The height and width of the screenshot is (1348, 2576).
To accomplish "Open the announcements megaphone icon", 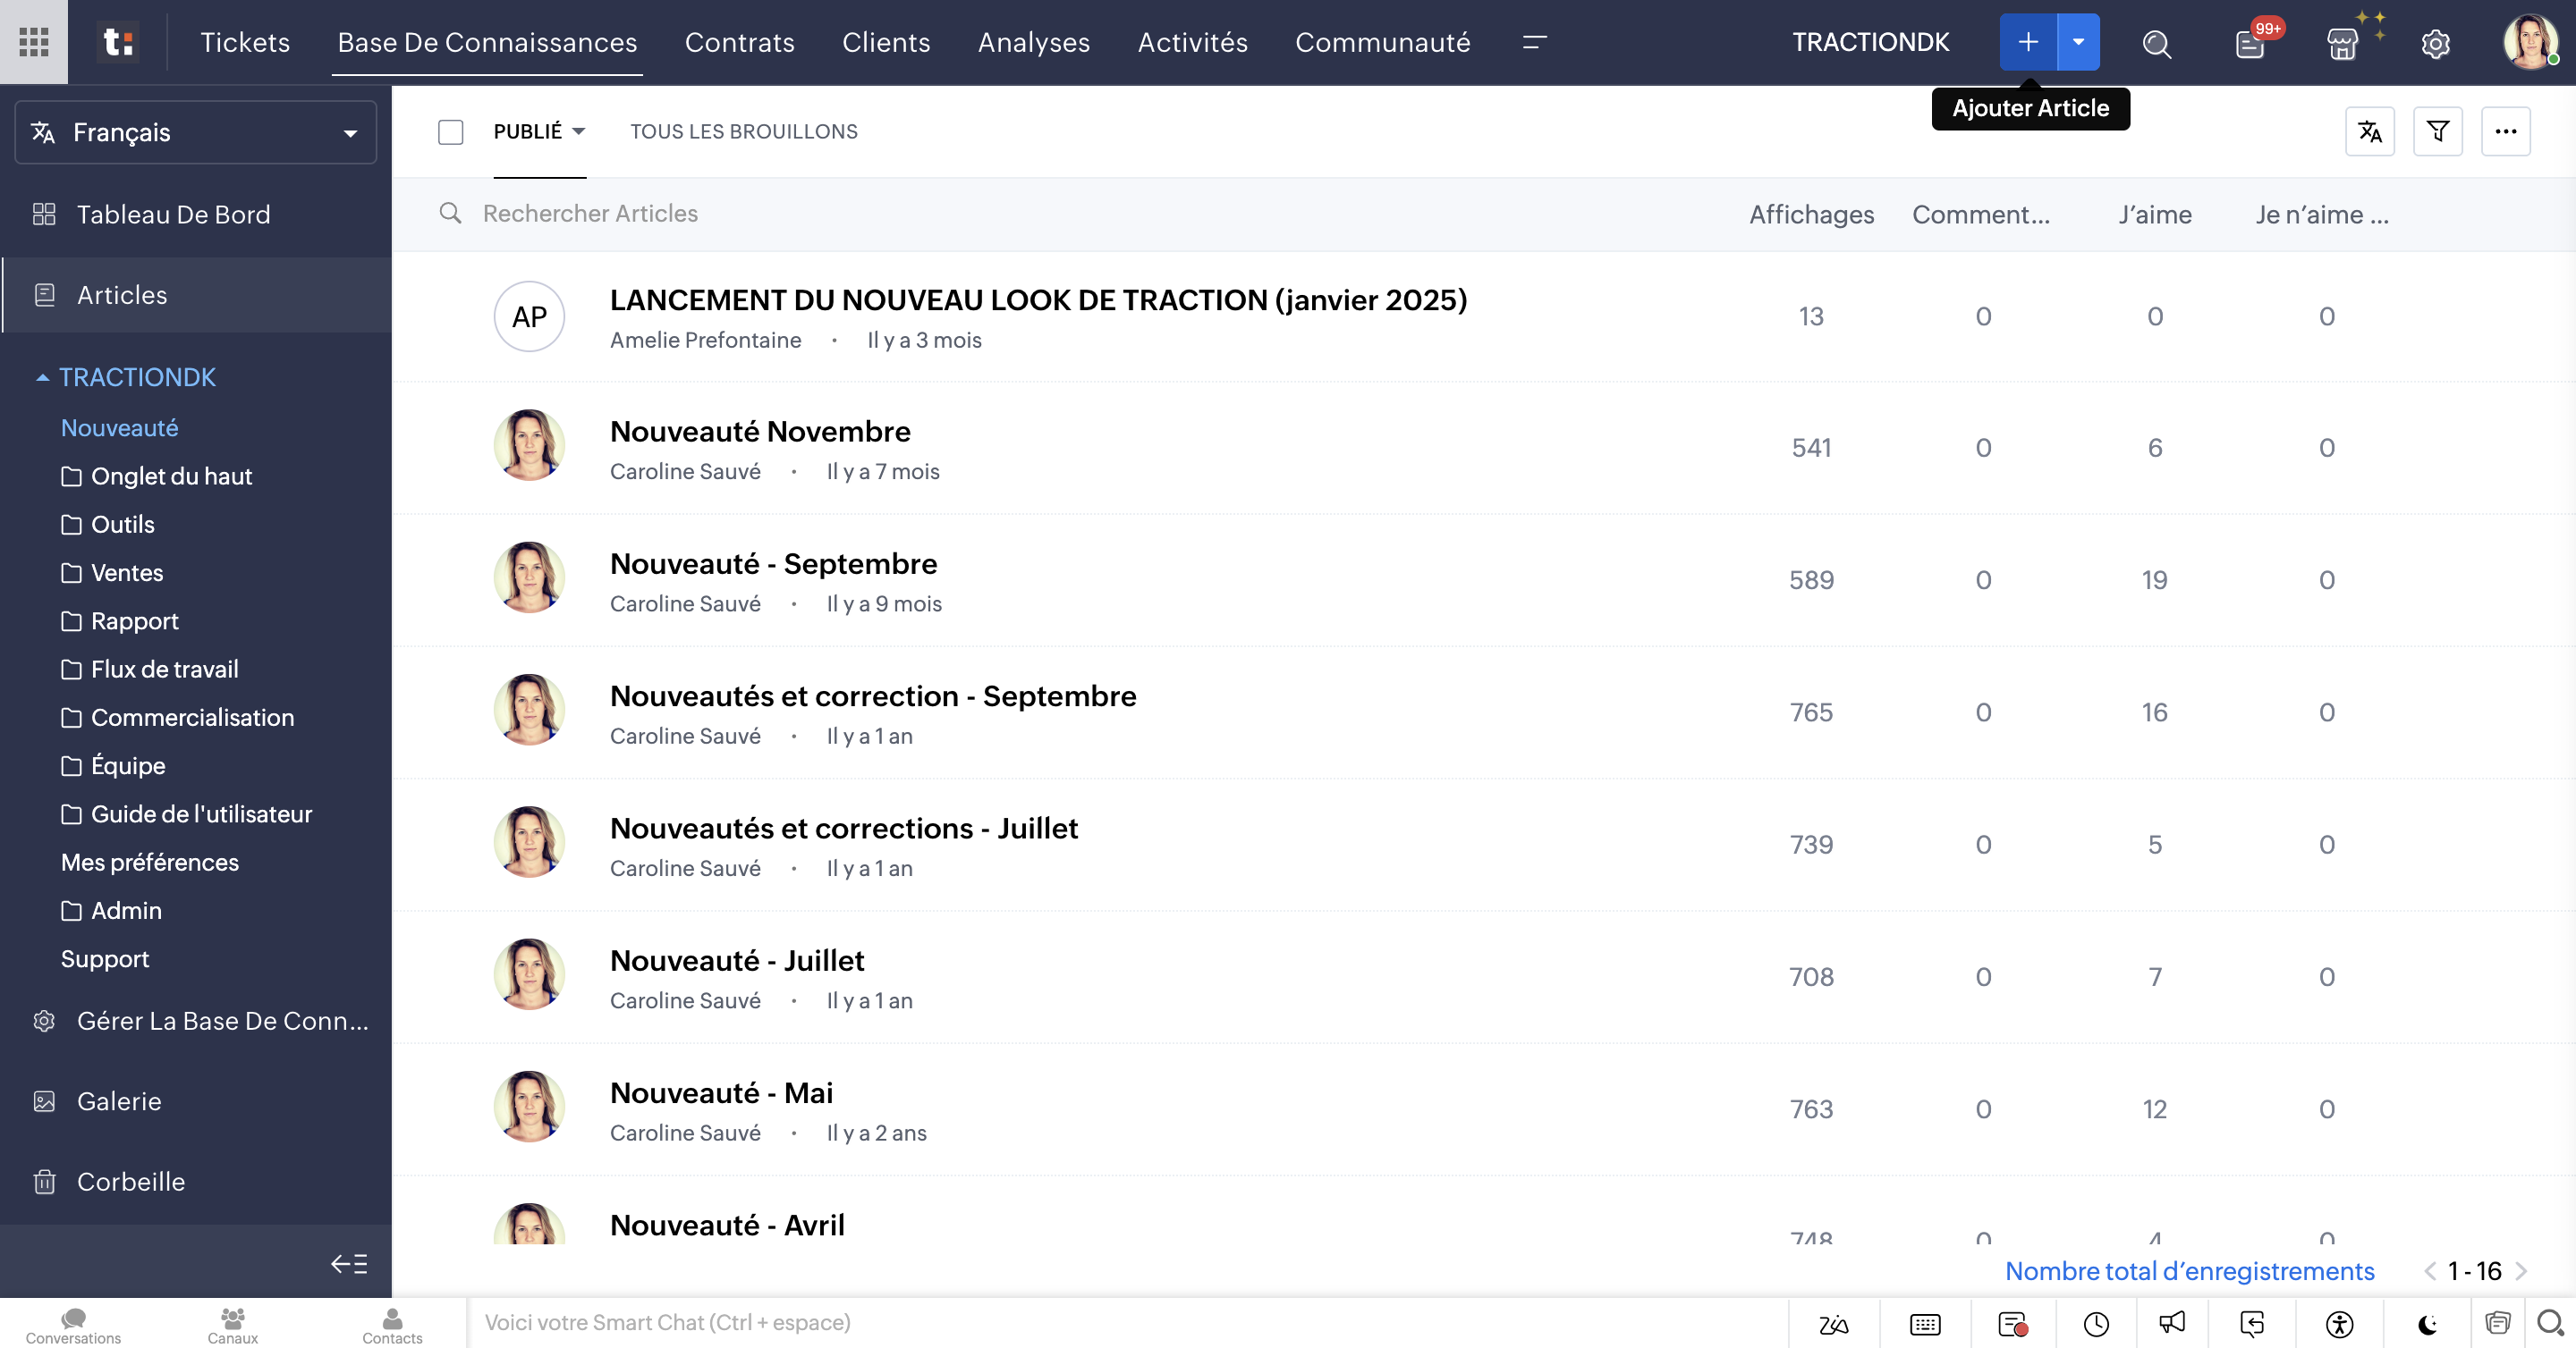I will pos(2171,1324).
